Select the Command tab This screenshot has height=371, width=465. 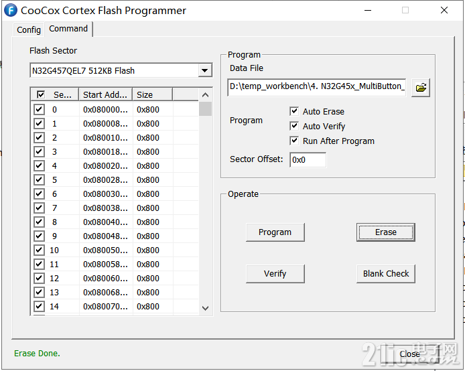tap(68, 29)
